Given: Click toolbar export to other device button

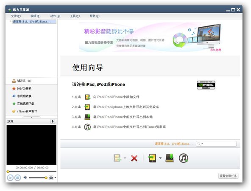Looking at the screenshot, I should [152, 158].
